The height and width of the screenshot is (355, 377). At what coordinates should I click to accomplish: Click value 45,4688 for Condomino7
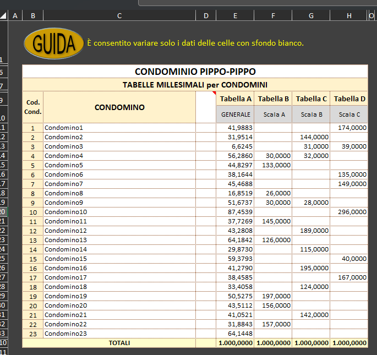point(235,184)
